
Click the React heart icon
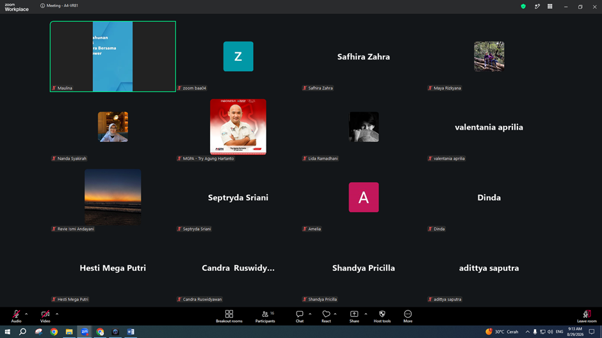[x=326, y=314]
